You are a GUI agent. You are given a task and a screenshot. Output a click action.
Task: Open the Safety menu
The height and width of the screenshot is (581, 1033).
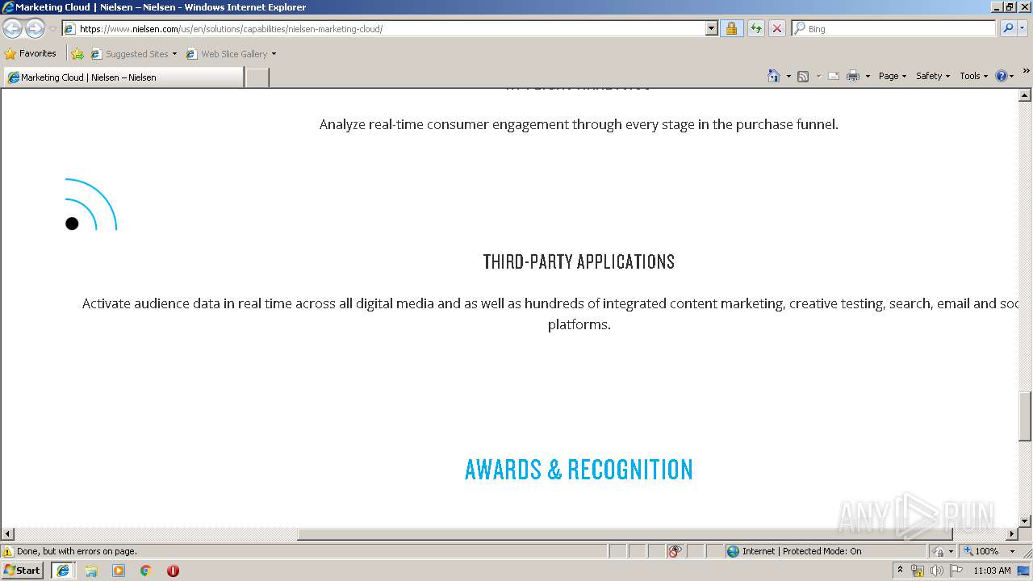coord(933,76)
